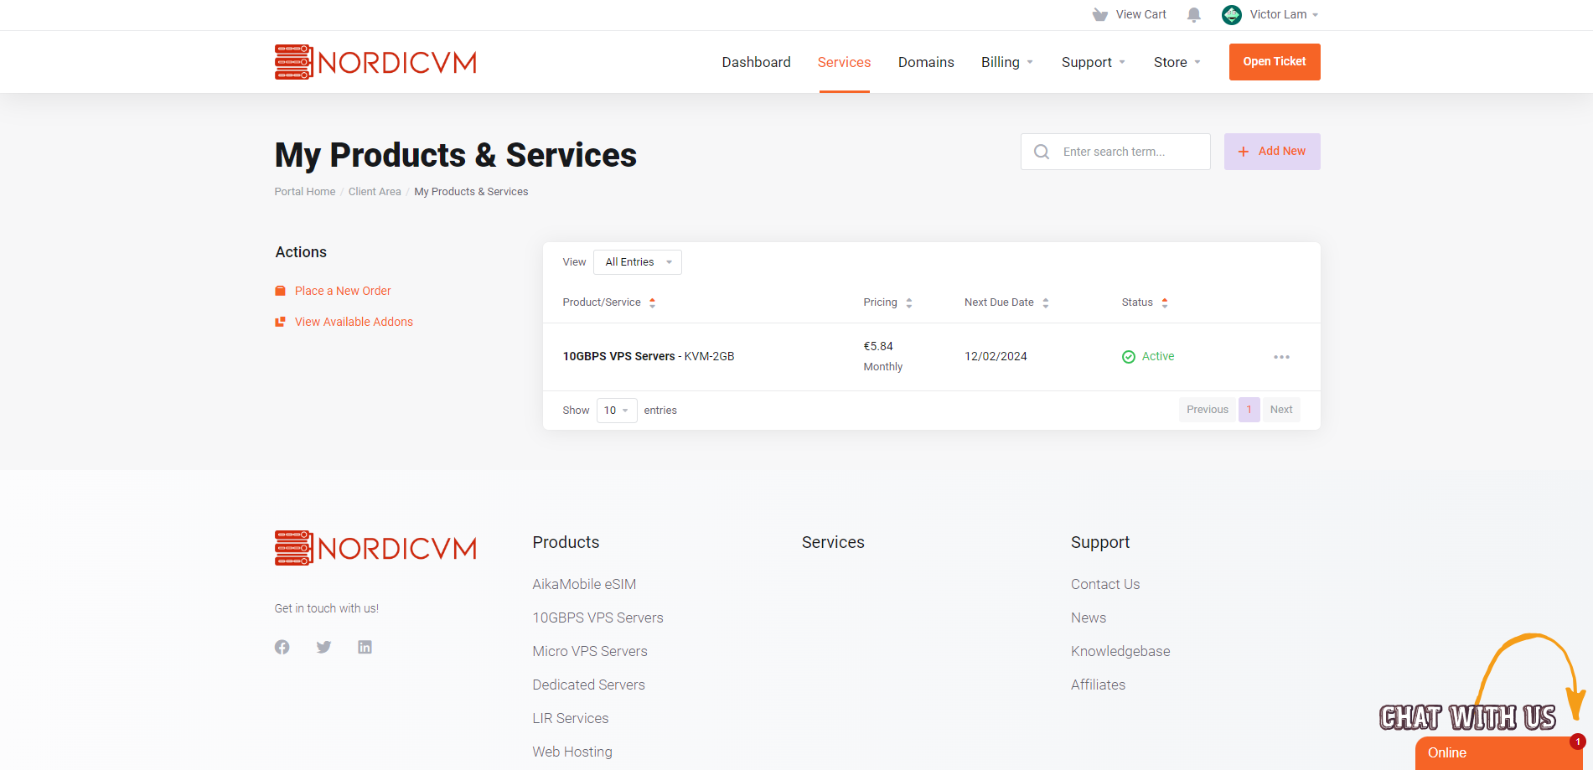This screenshot has height=770, width=1593.
Task: Select page 1 in pagination
Action: (x=1249, y=410)
